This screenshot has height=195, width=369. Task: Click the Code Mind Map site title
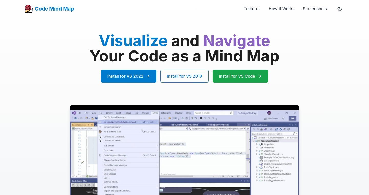54,9
